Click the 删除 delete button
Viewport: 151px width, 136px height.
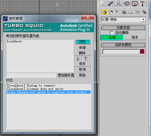[83, 53]
